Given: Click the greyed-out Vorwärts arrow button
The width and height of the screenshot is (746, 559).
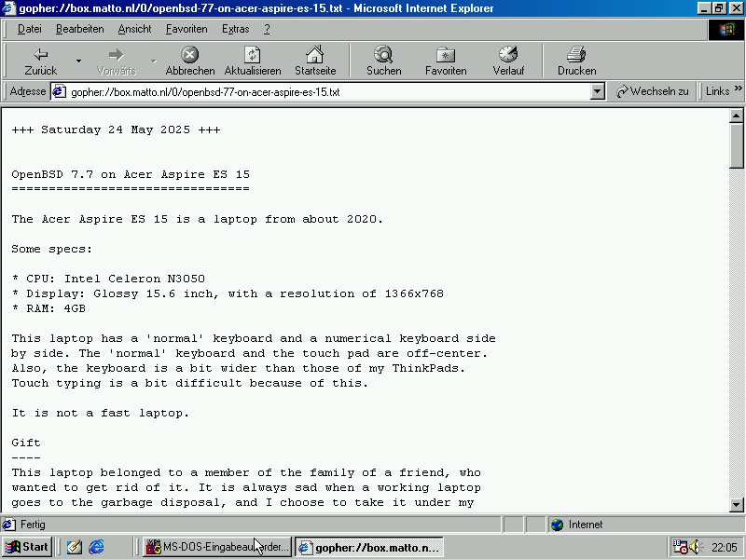Looking at the screenshot, I should [x=116, y=61].
